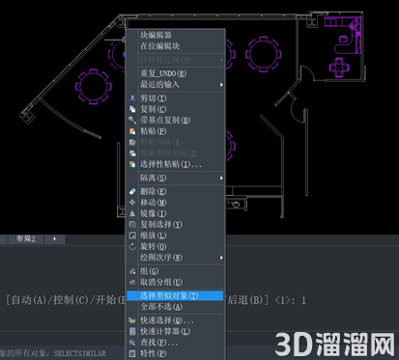Click 取消分组(U) text in the menu
Viewport: 399px width, 360px height.
(x=161, y=283)
